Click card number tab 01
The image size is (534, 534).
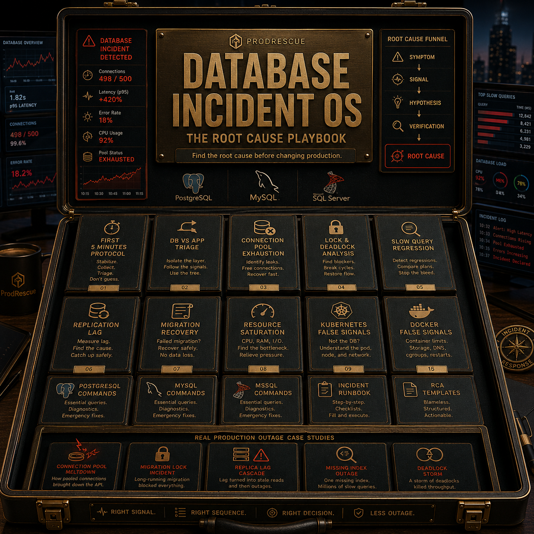click(x=103, y=288)
